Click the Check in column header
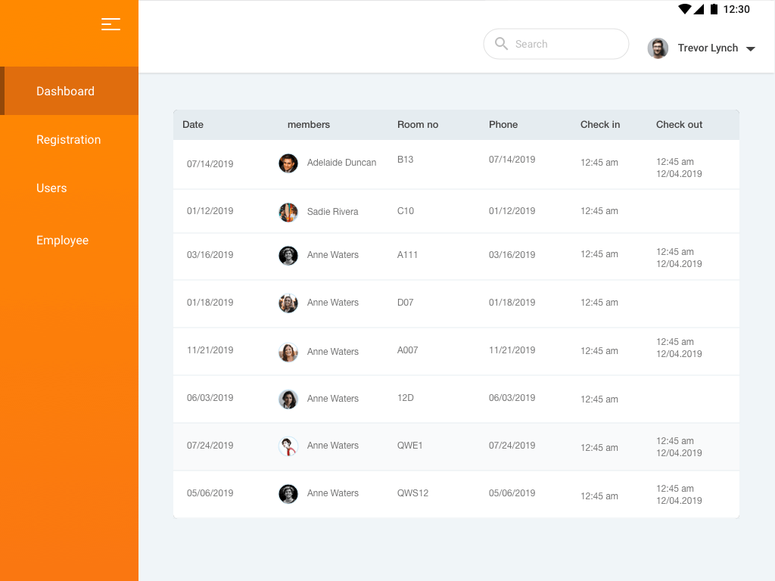Screen dimensions: 775x581 600,125
